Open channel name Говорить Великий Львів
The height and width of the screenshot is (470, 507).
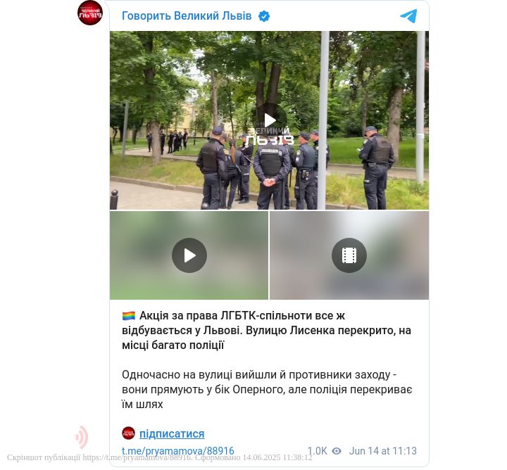pos(187,15)
